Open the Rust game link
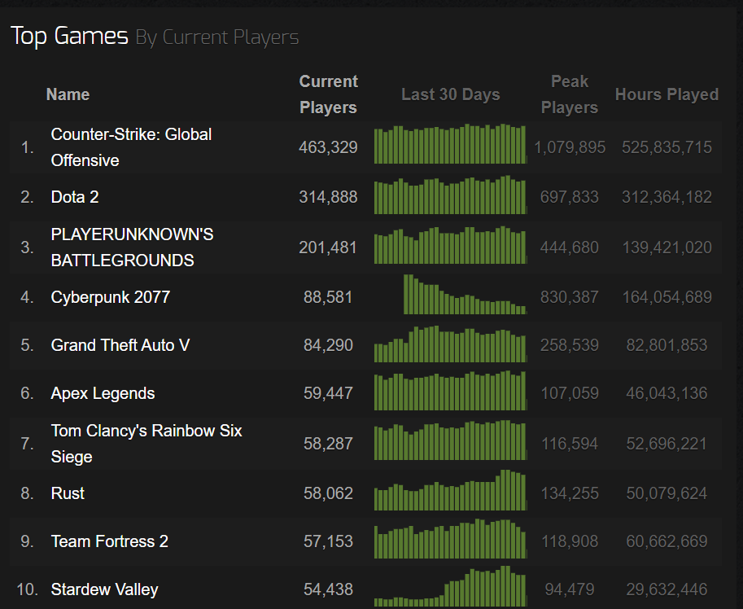Image resolution: width=743 pixels, height=609 pixels. (x=68, y=493)
